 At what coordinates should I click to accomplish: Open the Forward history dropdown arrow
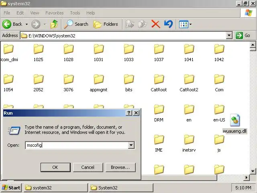tap(45, 24)
